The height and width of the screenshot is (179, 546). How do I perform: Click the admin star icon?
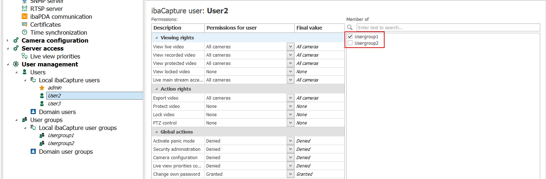42,88
